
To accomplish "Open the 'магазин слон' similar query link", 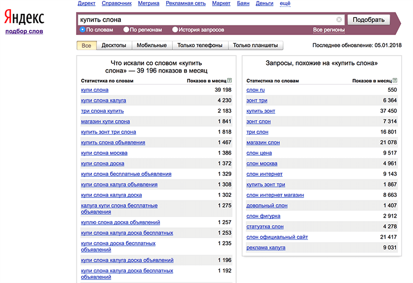I will (263, 143).
